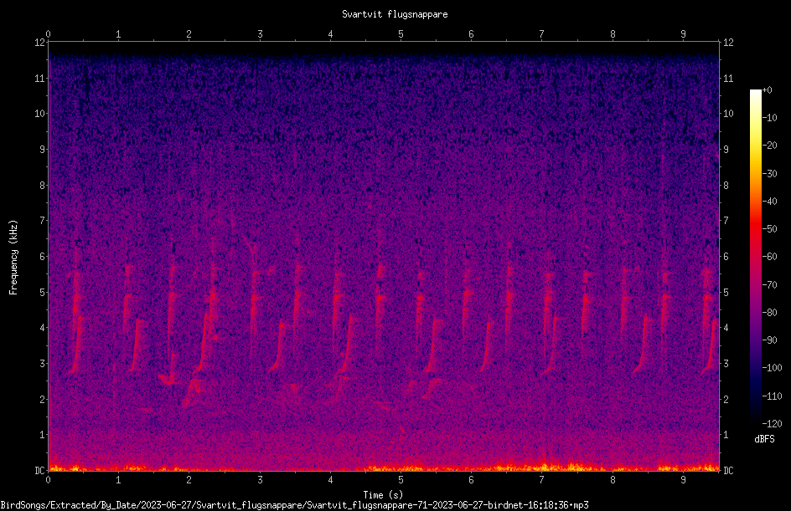
Task: Click the 12 kHz label on right axis
Action: coord(728,43)
